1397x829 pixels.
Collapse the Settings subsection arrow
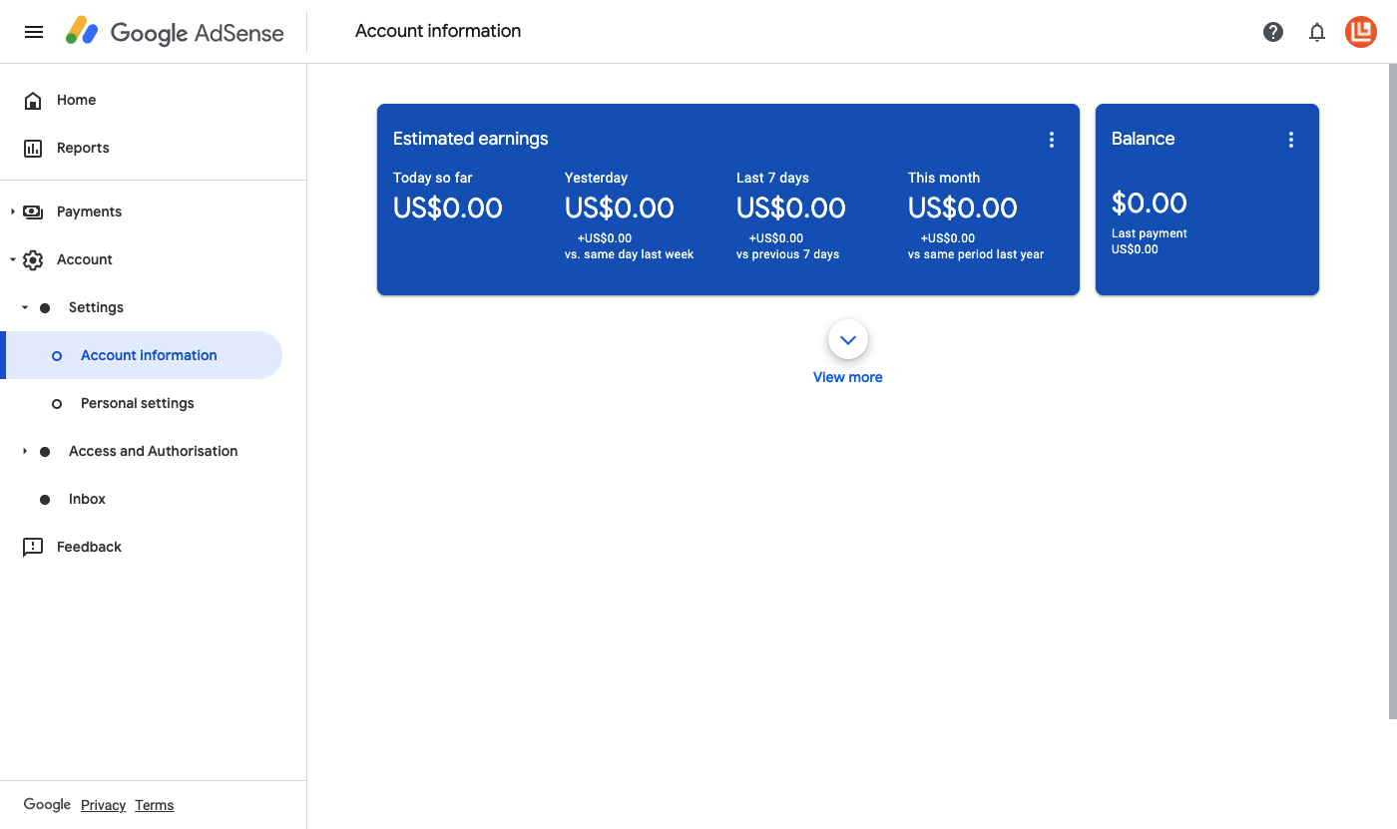point(25,307)
